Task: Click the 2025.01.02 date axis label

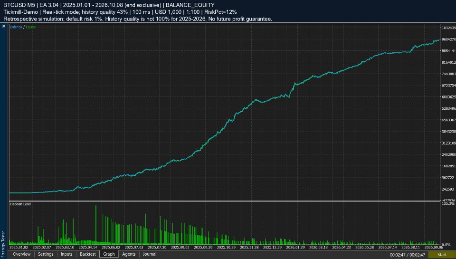Action: [19, 247]
